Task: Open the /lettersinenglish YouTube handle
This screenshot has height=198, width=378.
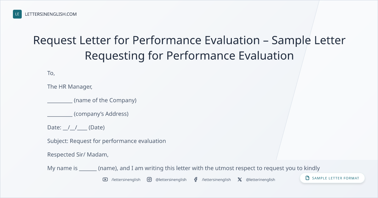Action: pos(126,179)
